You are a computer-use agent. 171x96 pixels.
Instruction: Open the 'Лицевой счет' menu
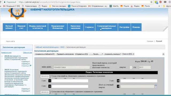point(21,27)
